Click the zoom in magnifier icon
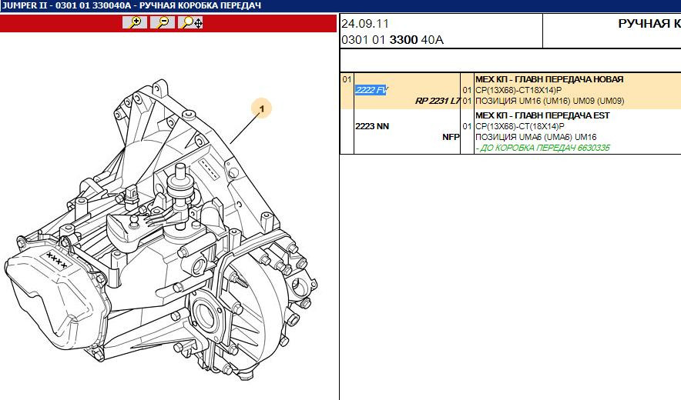Screen dimensions: 681x400 (135, 23)
